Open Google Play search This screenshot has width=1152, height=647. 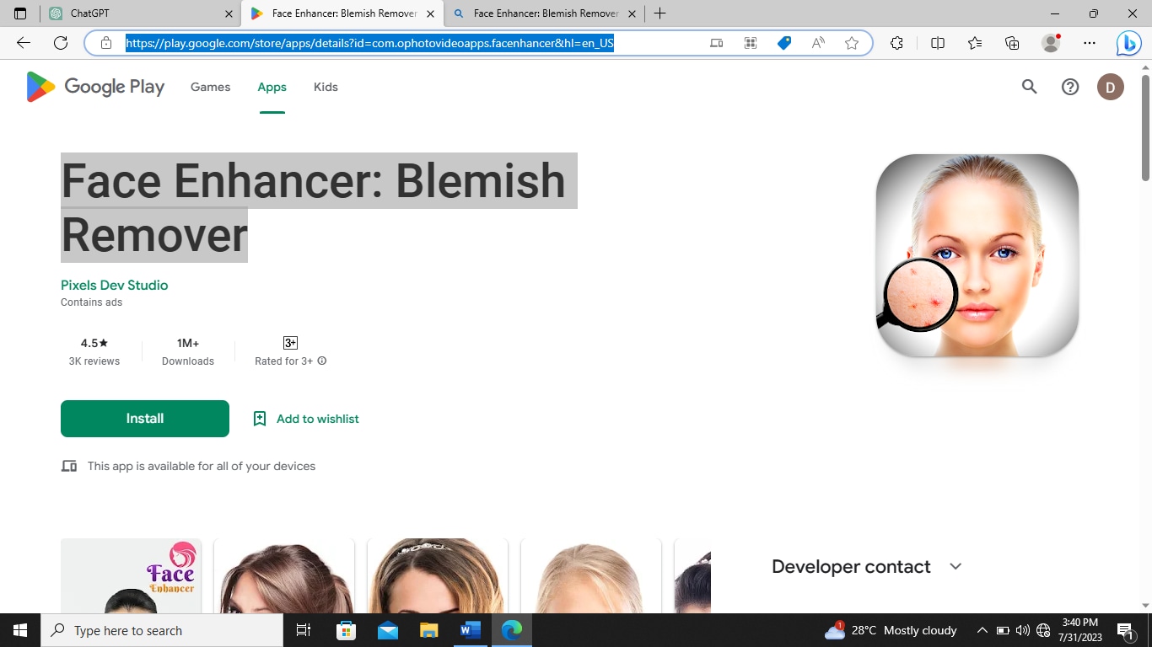pos(1029,87)
